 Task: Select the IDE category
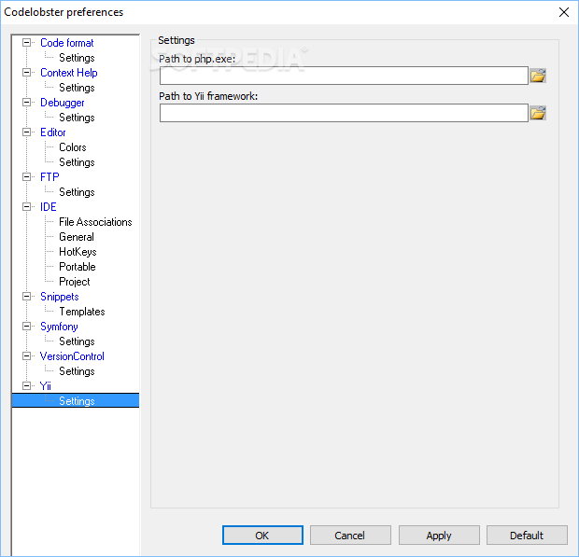click(x=49, y=207)
